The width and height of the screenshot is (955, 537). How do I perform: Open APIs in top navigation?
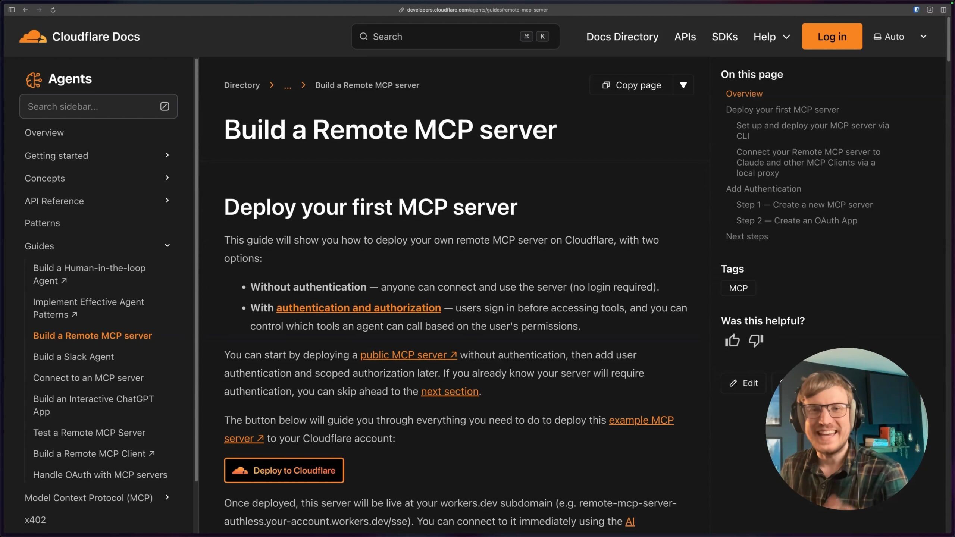coord(685,37)
